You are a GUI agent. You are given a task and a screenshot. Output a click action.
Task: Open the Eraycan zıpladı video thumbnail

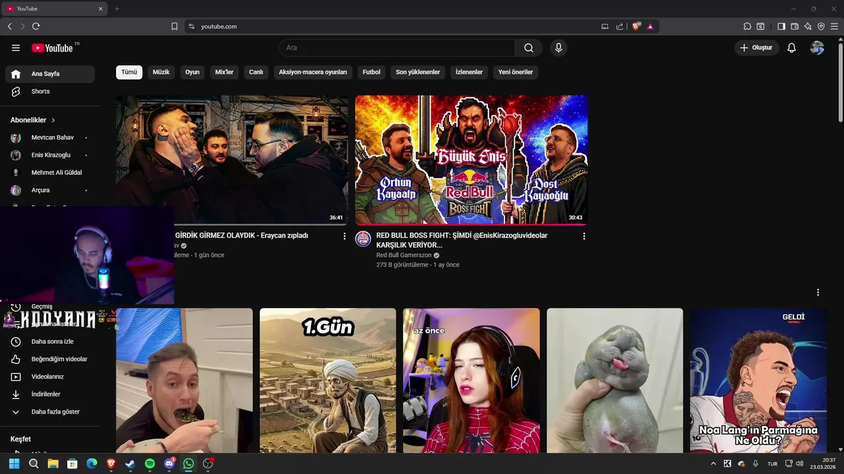pyautogui.click(x=231, y=160)
